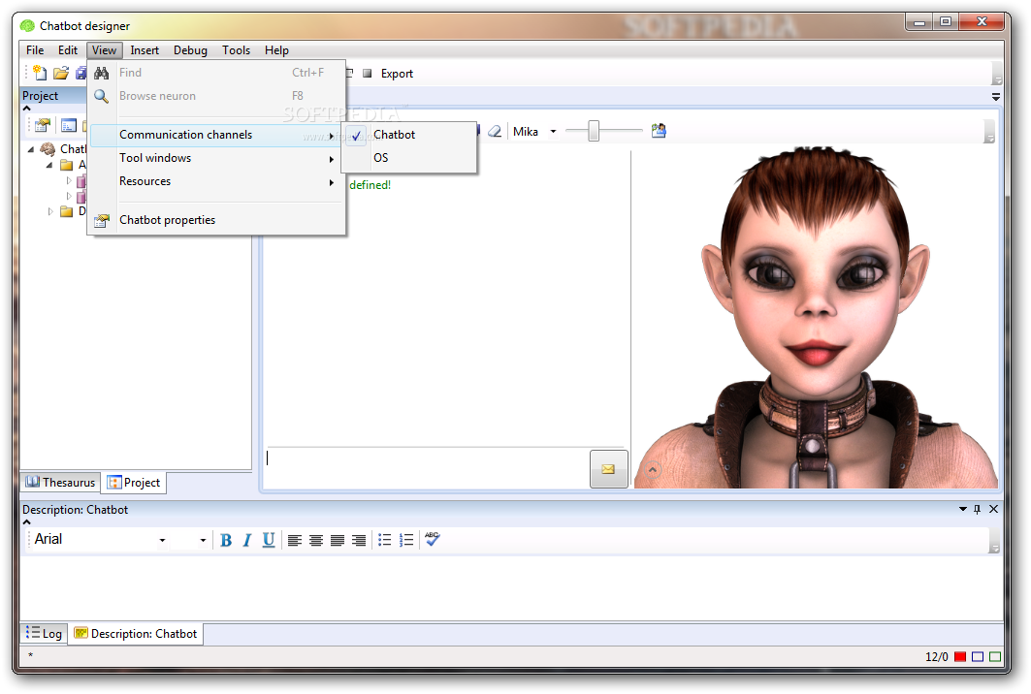Open the Insert menu
Screen dimensions: 1031x694
(145, 50)
